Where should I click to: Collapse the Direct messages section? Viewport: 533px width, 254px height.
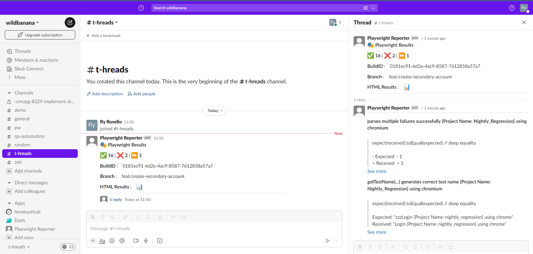click(x=9, y=183)
